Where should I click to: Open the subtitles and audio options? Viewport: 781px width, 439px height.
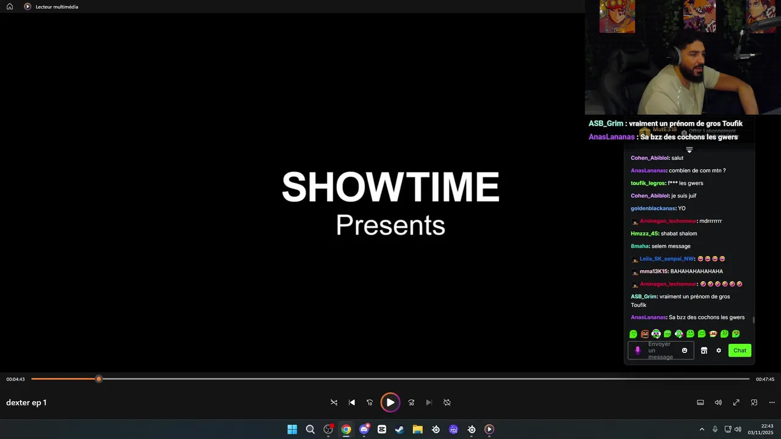tap(700, 402)
